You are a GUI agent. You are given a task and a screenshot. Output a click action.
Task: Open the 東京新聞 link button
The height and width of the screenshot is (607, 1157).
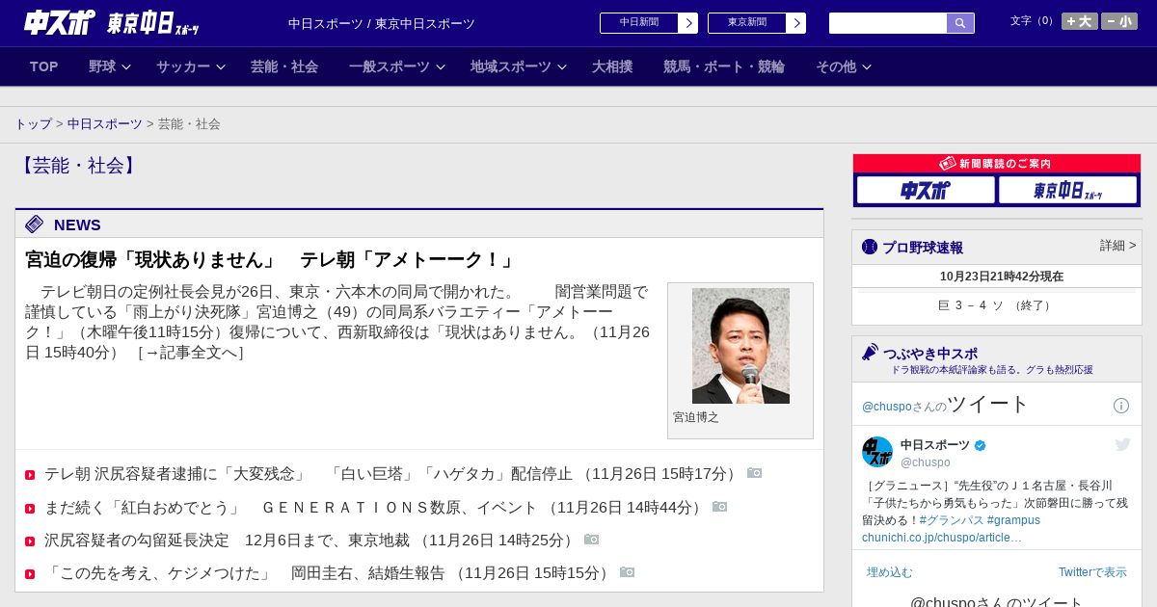pyautogui.click(x=747, y=23)
